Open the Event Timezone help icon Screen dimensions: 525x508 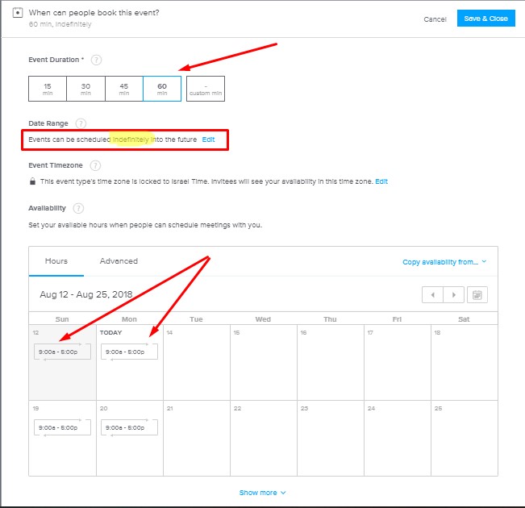(95, 165)
